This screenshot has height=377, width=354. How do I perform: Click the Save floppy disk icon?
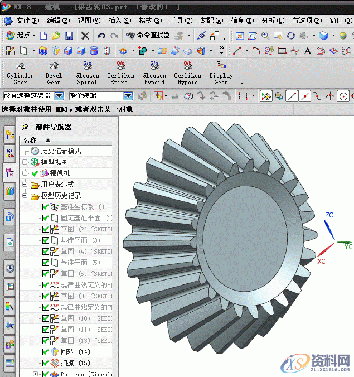(69, 36)
